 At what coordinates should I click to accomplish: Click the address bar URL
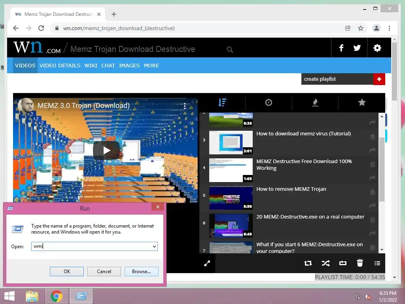pyautogui.click(x=119, y=28)
